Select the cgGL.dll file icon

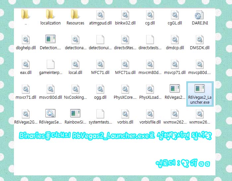[x=175, y=15]
